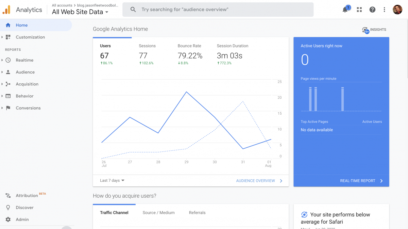Click the 'How do you acquire users?' heading
Viewport: 408px width, 229px height.
(124, 196)
